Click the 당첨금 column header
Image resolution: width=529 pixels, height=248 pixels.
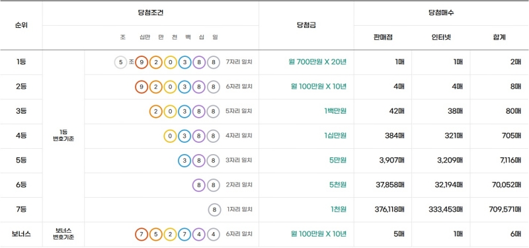306,25
